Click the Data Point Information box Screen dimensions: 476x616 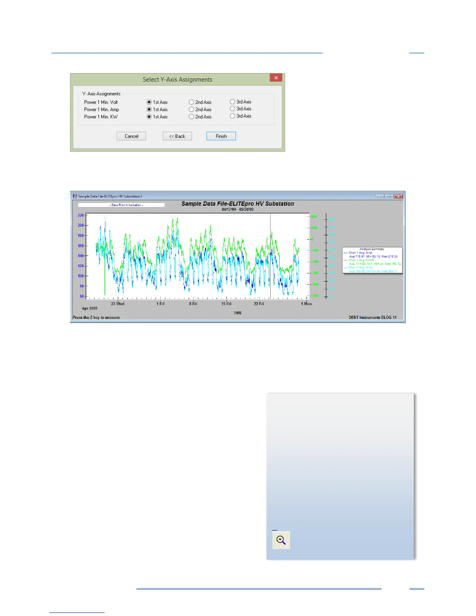click(x=121, y=205)
